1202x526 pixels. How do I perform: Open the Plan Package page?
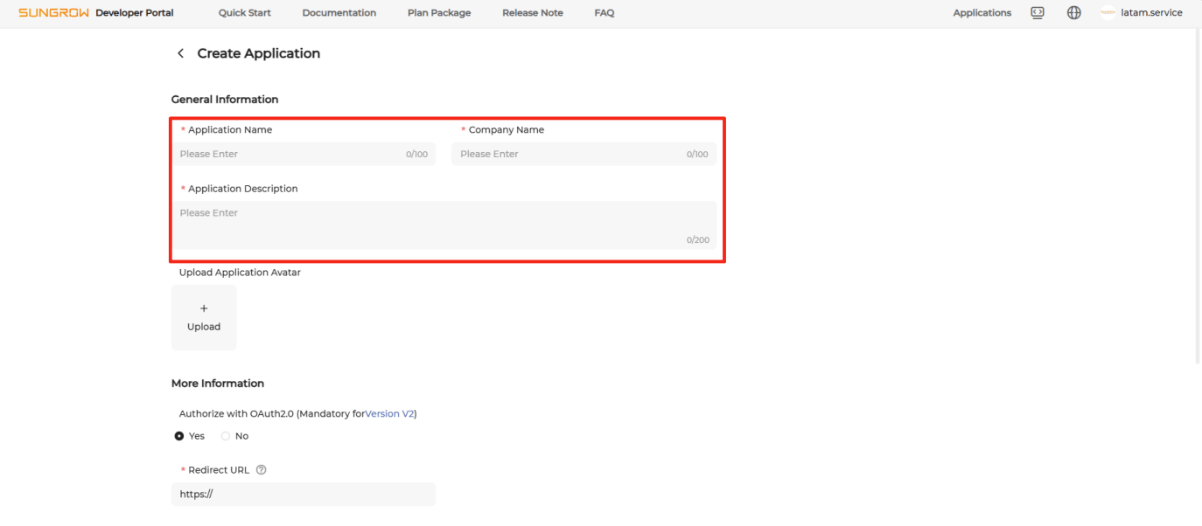pos(439,13)
